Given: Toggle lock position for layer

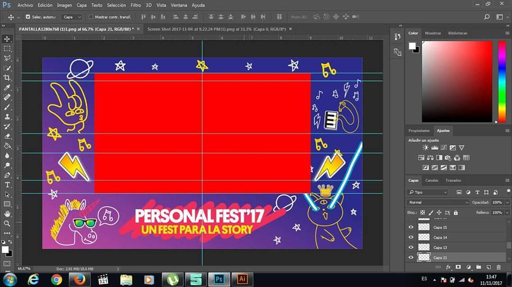Looking at the screenshot, I should [x=439, y=213].
